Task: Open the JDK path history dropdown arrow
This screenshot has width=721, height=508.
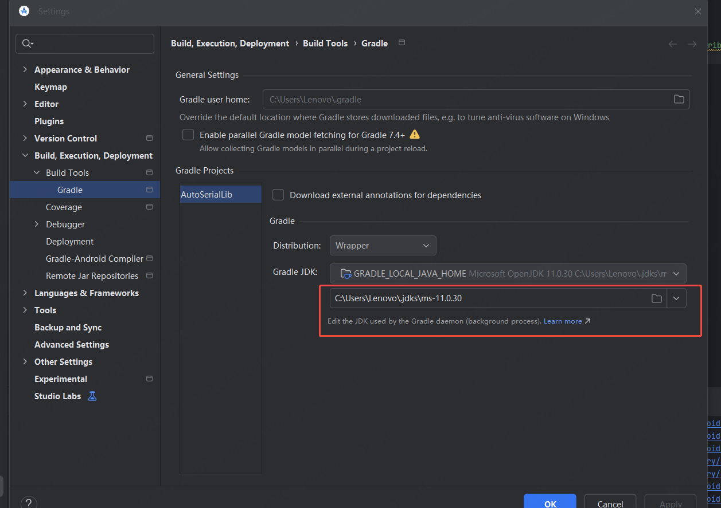Action: [677, 298]
